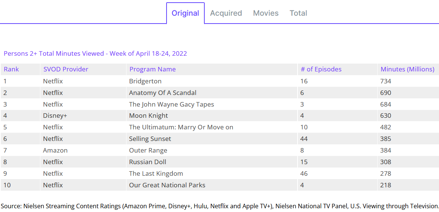
Task: Show the Total tab
Action: click(298, 13)
